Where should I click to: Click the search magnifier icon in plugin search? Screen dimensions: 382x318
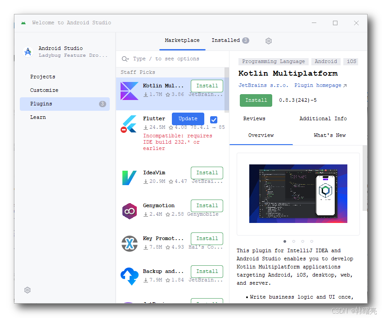(x=125, y=59)
